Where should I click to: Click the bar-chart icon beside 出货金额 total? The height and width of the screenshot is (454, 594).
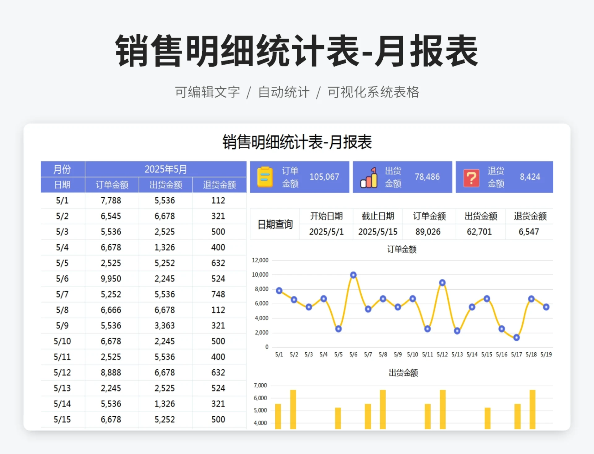[x=369, y=177]
